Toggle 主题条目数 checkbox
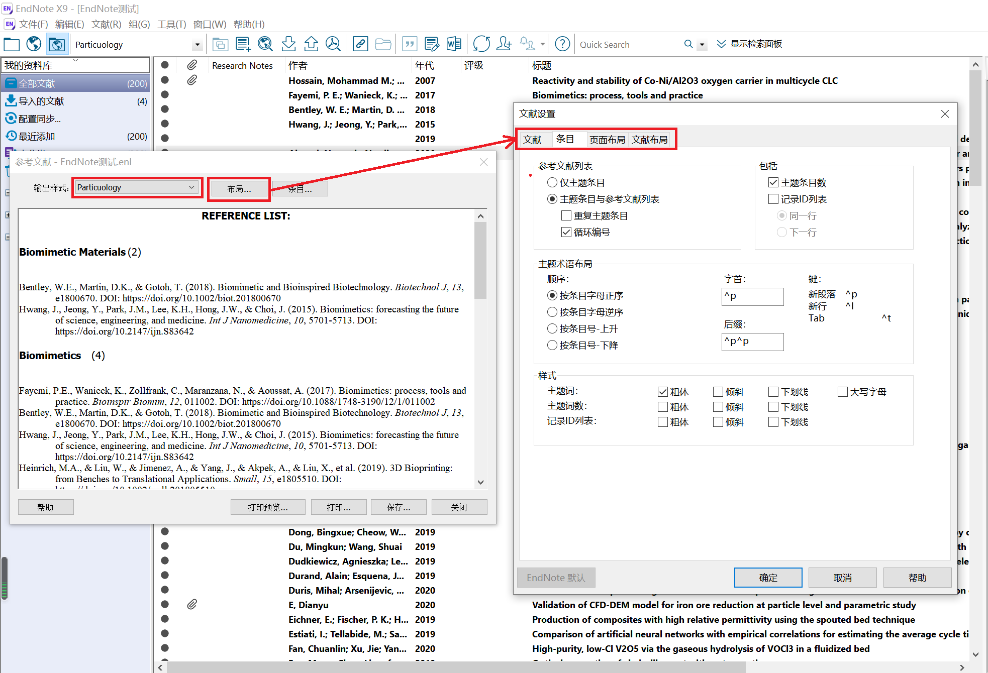988x673 pixels. [x=773, y=182]
